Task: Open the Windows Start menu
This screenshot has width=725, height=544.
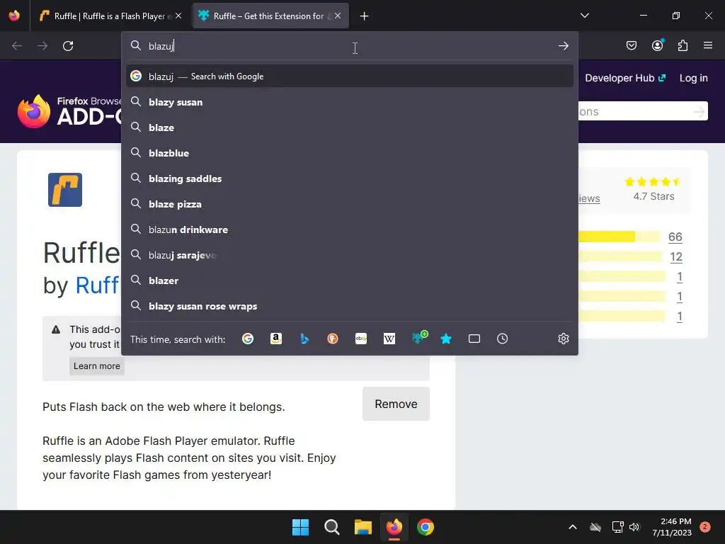Action: coord(300,527)
